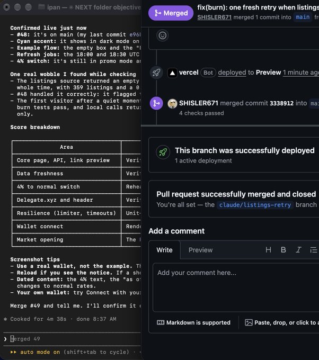Open SHISLER671's avatar in merge event

point(172,103)
